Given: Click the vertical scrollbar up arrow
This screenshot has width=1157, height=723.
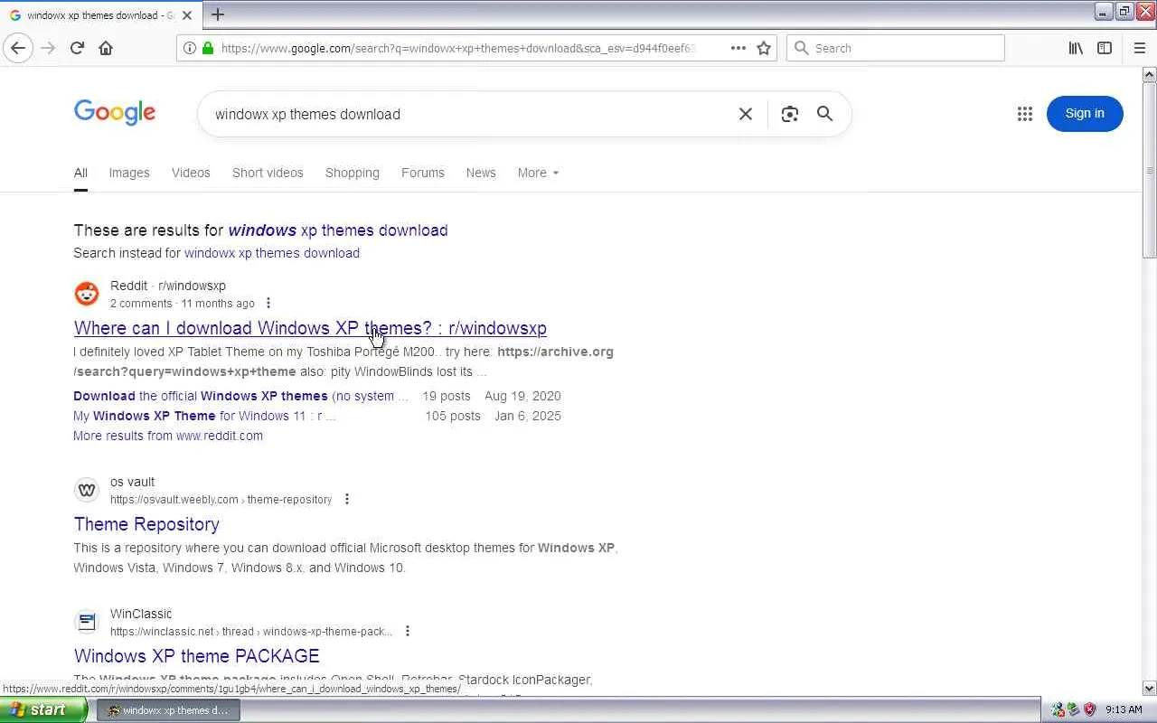Looking at the screenshot, I should pyautogui.click(x=1149, y=74).
